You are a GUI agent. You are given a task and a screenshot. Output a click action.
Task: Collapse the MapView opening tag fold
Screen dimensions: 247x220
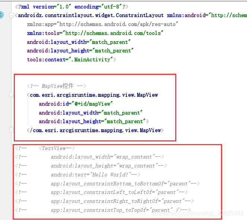(11, 95)
